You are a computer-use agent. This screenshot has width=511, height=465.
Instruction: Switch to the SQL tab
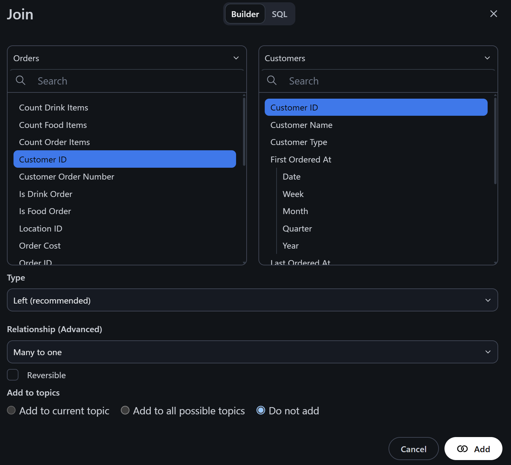(x=280, y=14)
